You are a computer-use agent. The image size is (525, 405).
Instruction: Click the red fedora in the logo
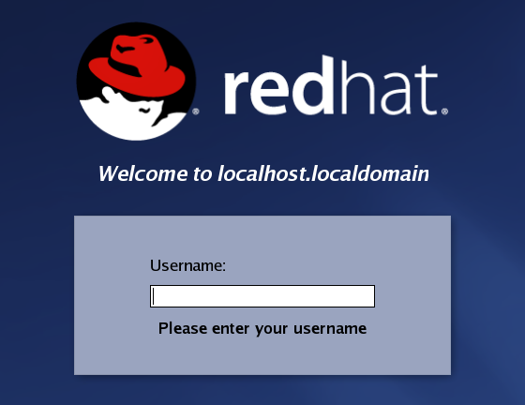click(137, 66)
